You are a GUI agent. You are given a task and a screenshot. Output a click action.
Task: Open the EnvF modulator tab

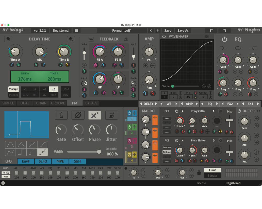pyautogui.click(x=26, y=161)
